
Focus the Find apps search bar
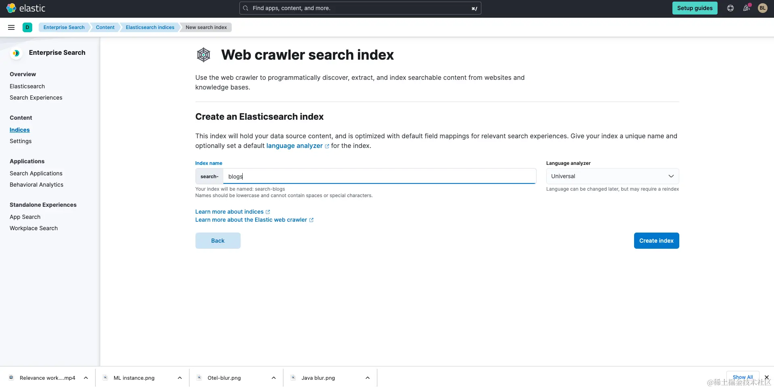click(360, 8)
